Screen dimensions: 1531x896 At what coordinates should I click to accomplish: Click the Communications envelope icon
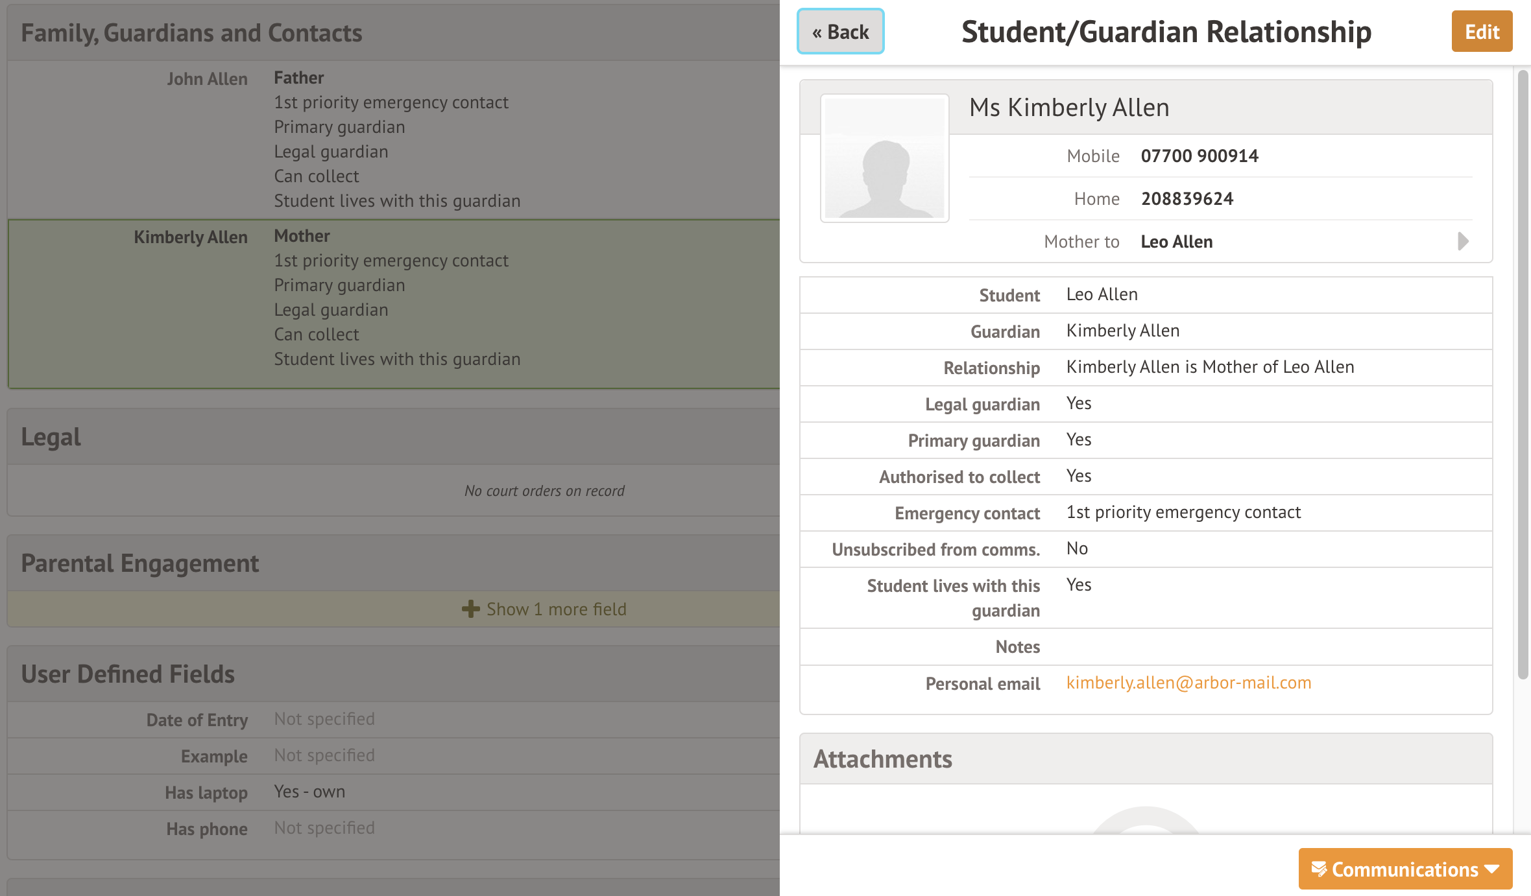1318,869
